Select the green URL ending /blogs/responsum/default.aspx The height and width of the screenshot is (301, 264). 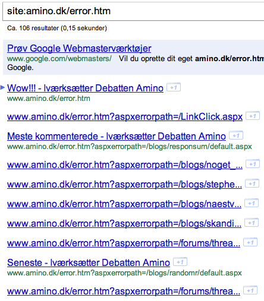tap(130, 147)
